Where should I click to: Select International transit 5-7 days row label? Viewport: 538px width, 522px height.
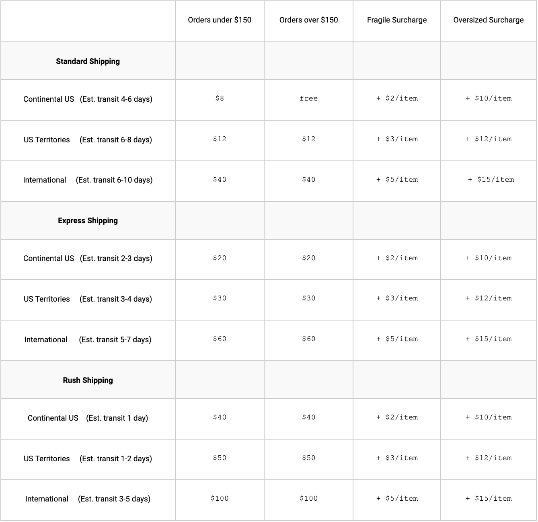(x=88, y=340)
